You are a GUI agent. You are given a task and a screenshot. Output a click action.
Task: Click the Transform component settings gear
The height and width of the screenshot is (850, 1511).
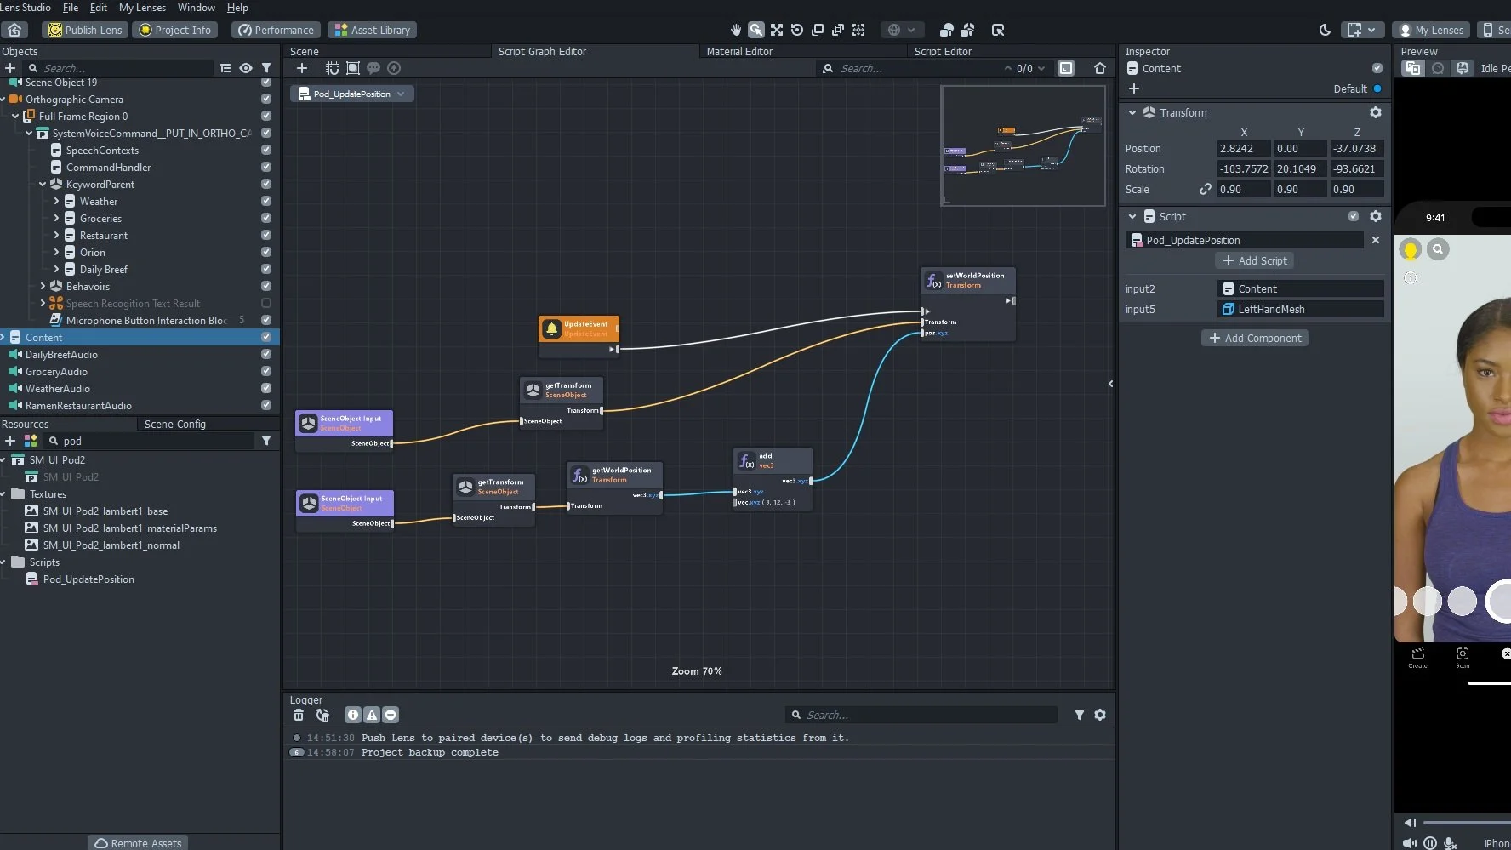pos(1376,112)
